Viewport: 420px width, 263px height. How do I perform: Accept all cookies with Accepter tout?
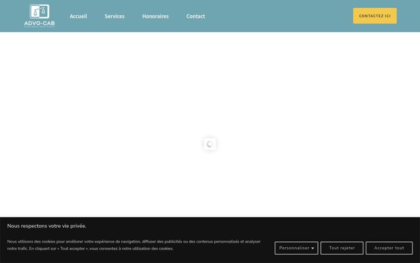point(389,248)
